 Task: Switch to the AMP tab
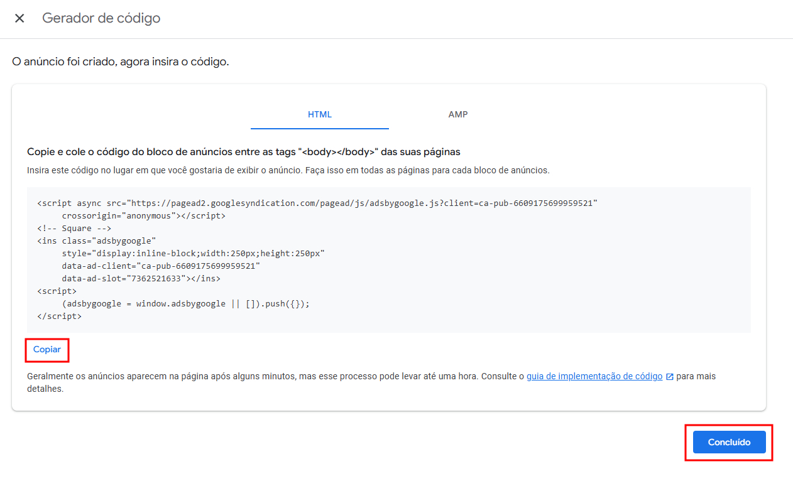coord(458,115)
